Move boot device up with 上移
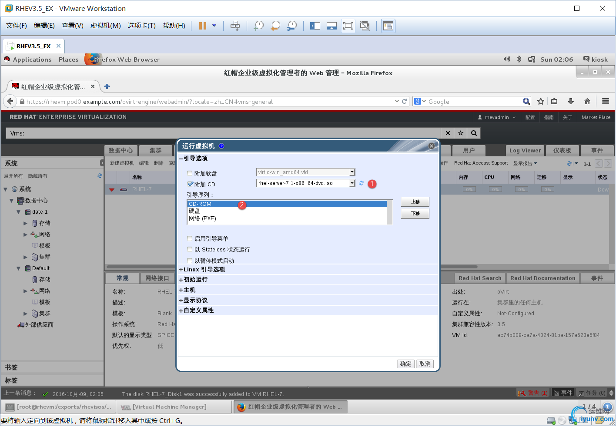616x426 pixels. 415,201
